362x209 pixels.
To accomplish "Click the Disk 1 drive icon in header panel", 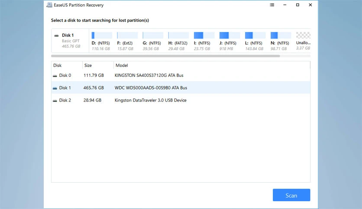I will [x=56, y=35].
